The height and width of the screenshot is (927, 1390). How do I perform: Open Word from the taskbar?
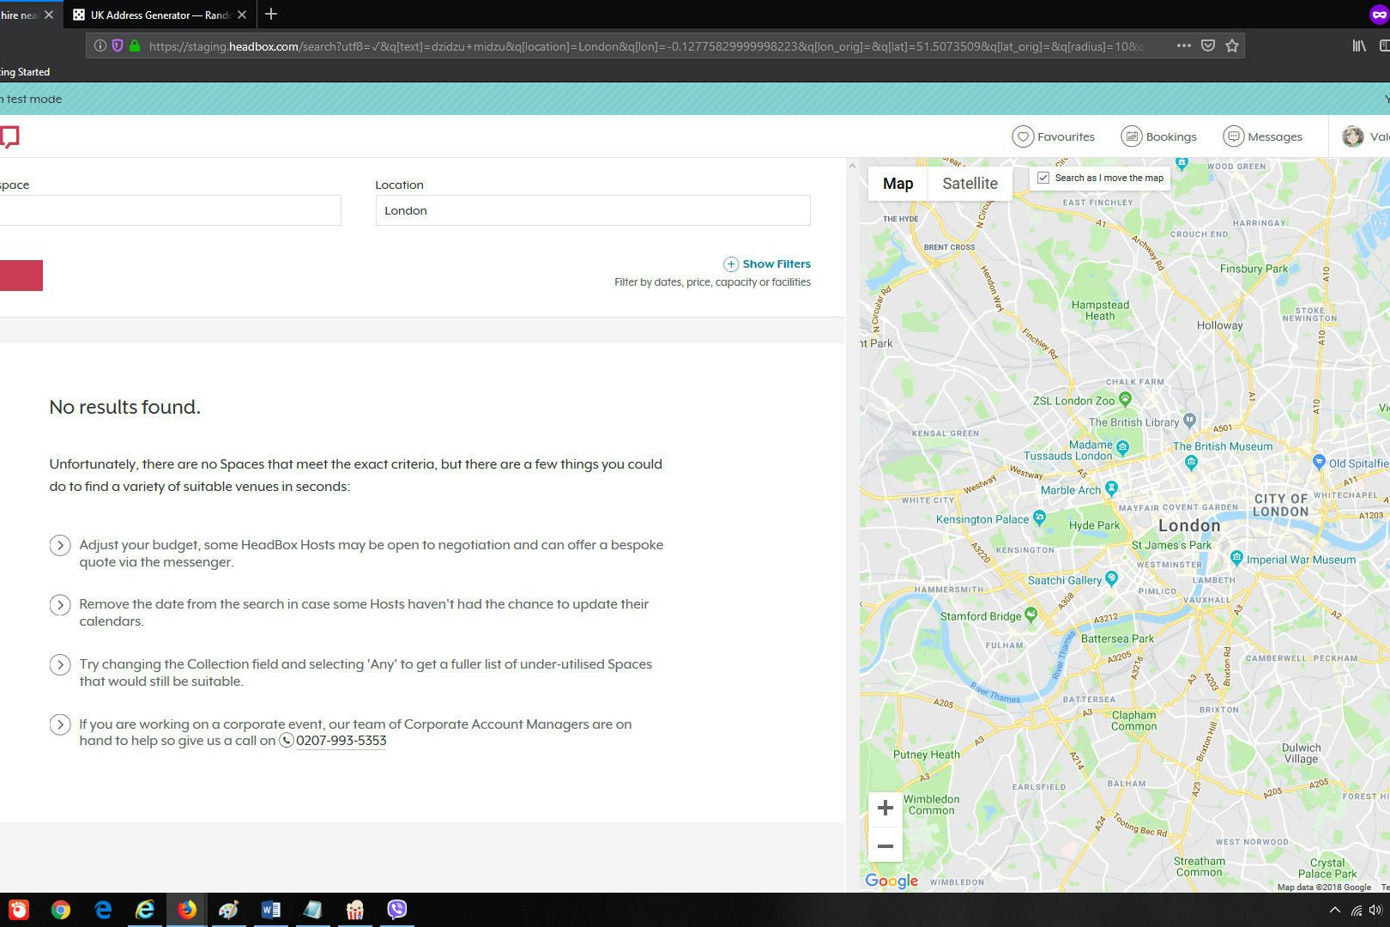pos(270,910)
